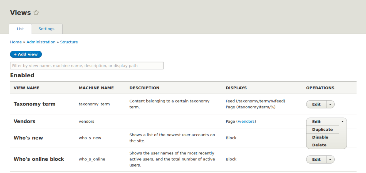Edit the Taxonomy term view
This screenshot has width=366, height=173.
coord(316,104)
